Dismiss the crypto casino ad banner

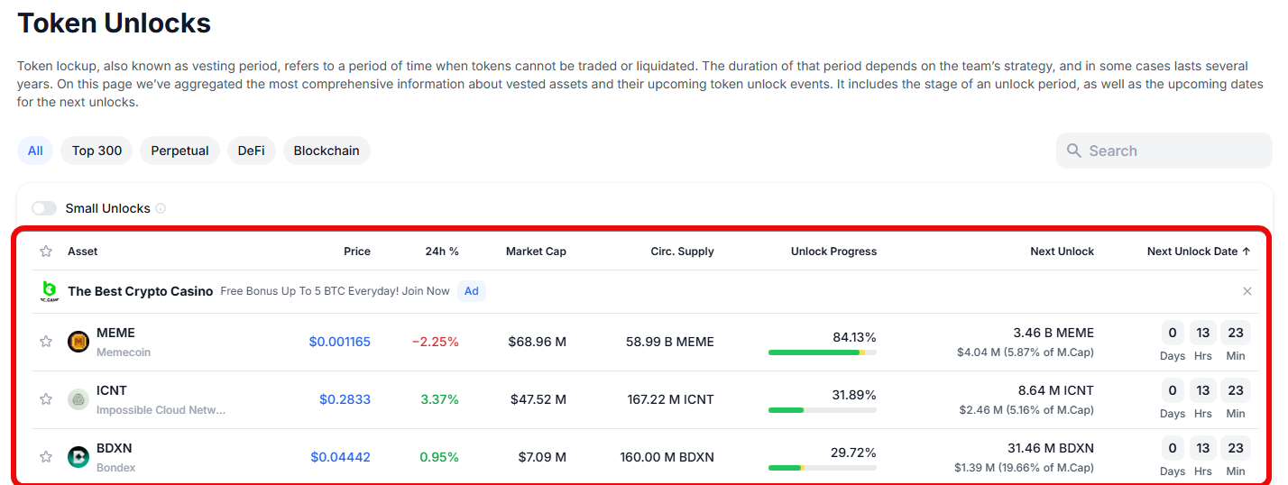pos(1247,291)
